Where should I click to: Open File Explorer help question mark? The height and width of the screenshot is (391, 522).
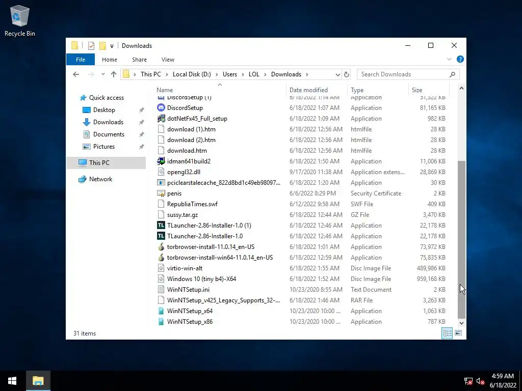pyautogui.click(x=460, y=59)
